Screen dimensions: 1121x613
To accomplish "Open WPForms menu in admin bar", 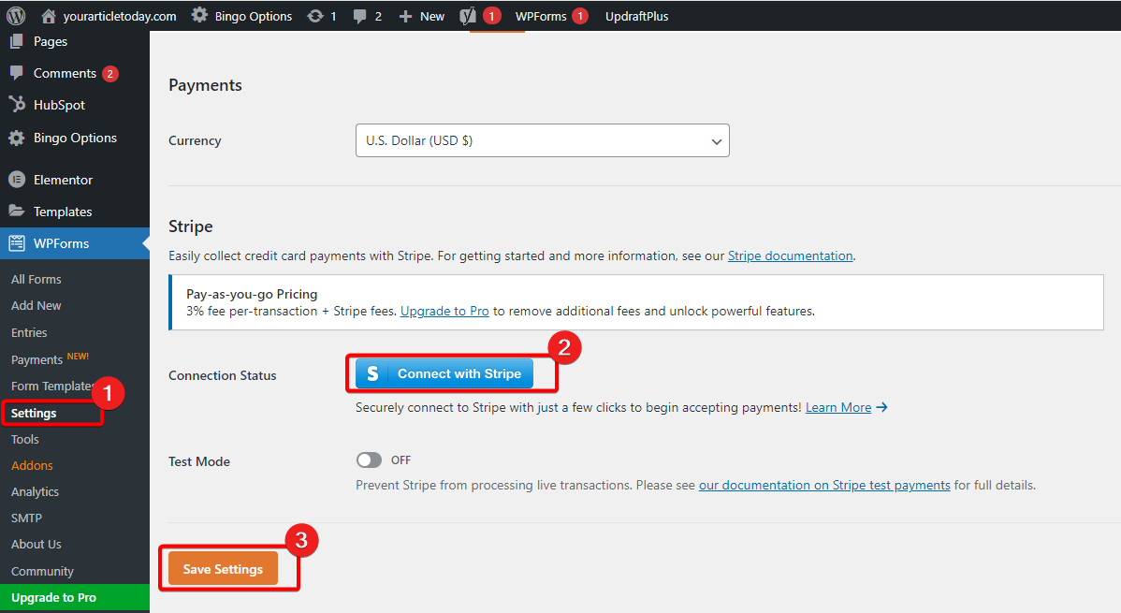I will pyautogui.click(x=541, y=16).
